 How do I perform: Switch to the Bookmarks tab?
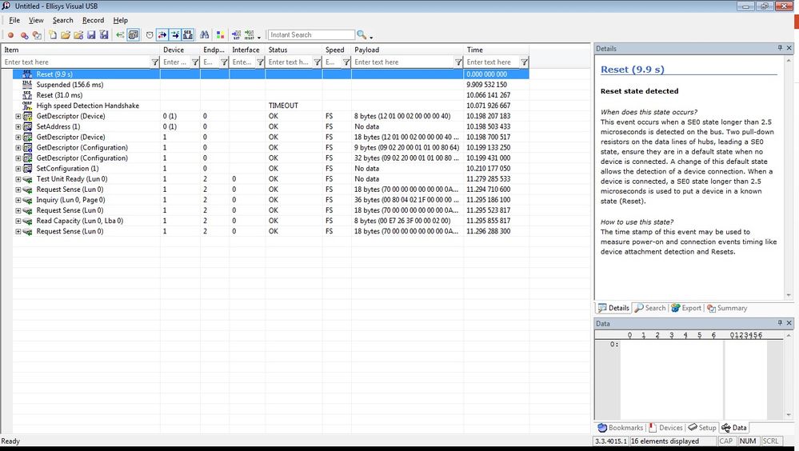620,428
